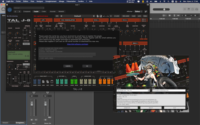Mute the Inst 1 channel strip
The height and width of the screenshot is (125, 200).
[32, 120]
